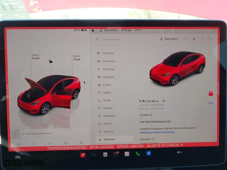Open charge port via lightning bolt icon
This screenshot has height=170, width=227.
tap(85, 82)
